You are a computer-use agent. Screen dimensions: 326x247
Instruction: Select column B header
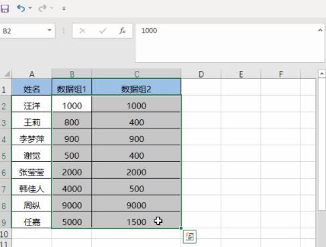(x=72, y=74)
